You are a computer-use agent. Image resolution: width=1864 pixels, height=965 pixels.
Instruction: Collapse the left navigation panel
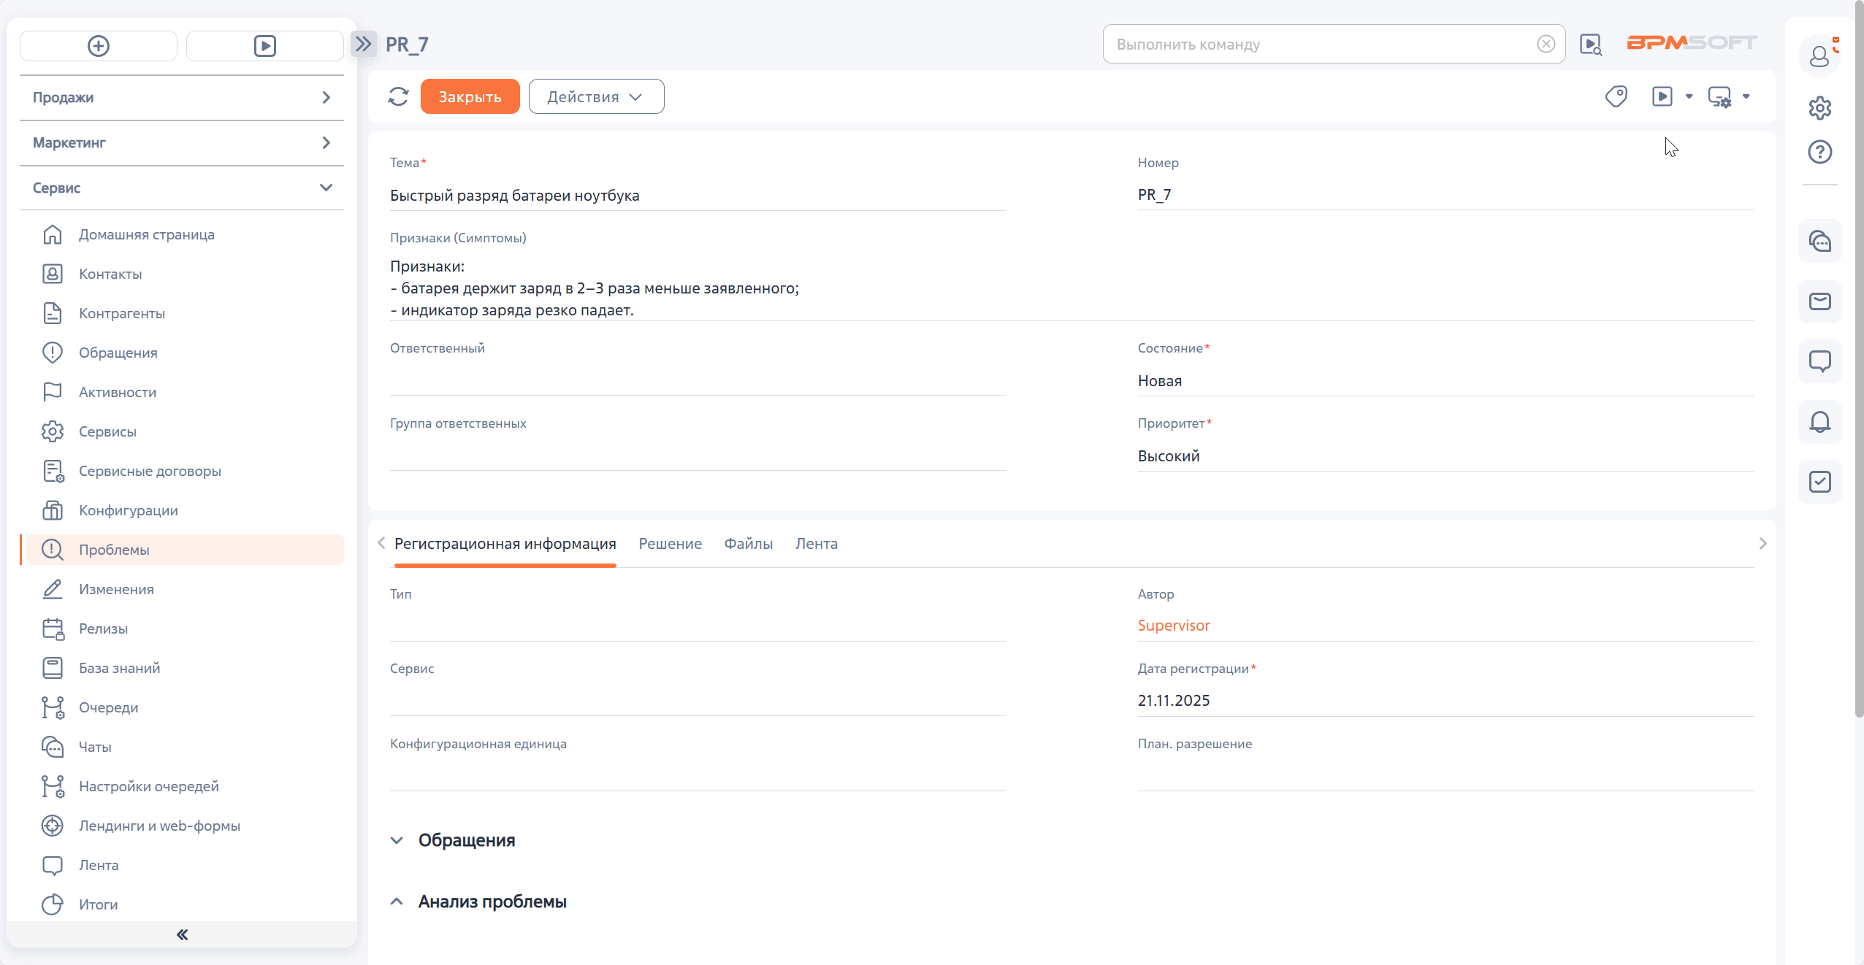182,934
